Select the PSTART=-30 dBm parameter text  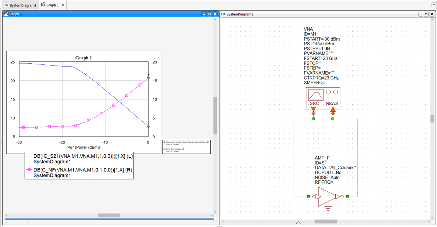[x=322, y=39]
